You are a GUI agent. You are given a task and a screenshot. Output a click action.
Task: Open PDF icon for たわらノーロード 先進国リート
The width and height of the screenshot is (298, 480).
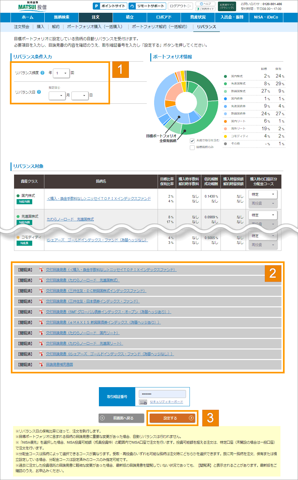[x=41, y=343]
